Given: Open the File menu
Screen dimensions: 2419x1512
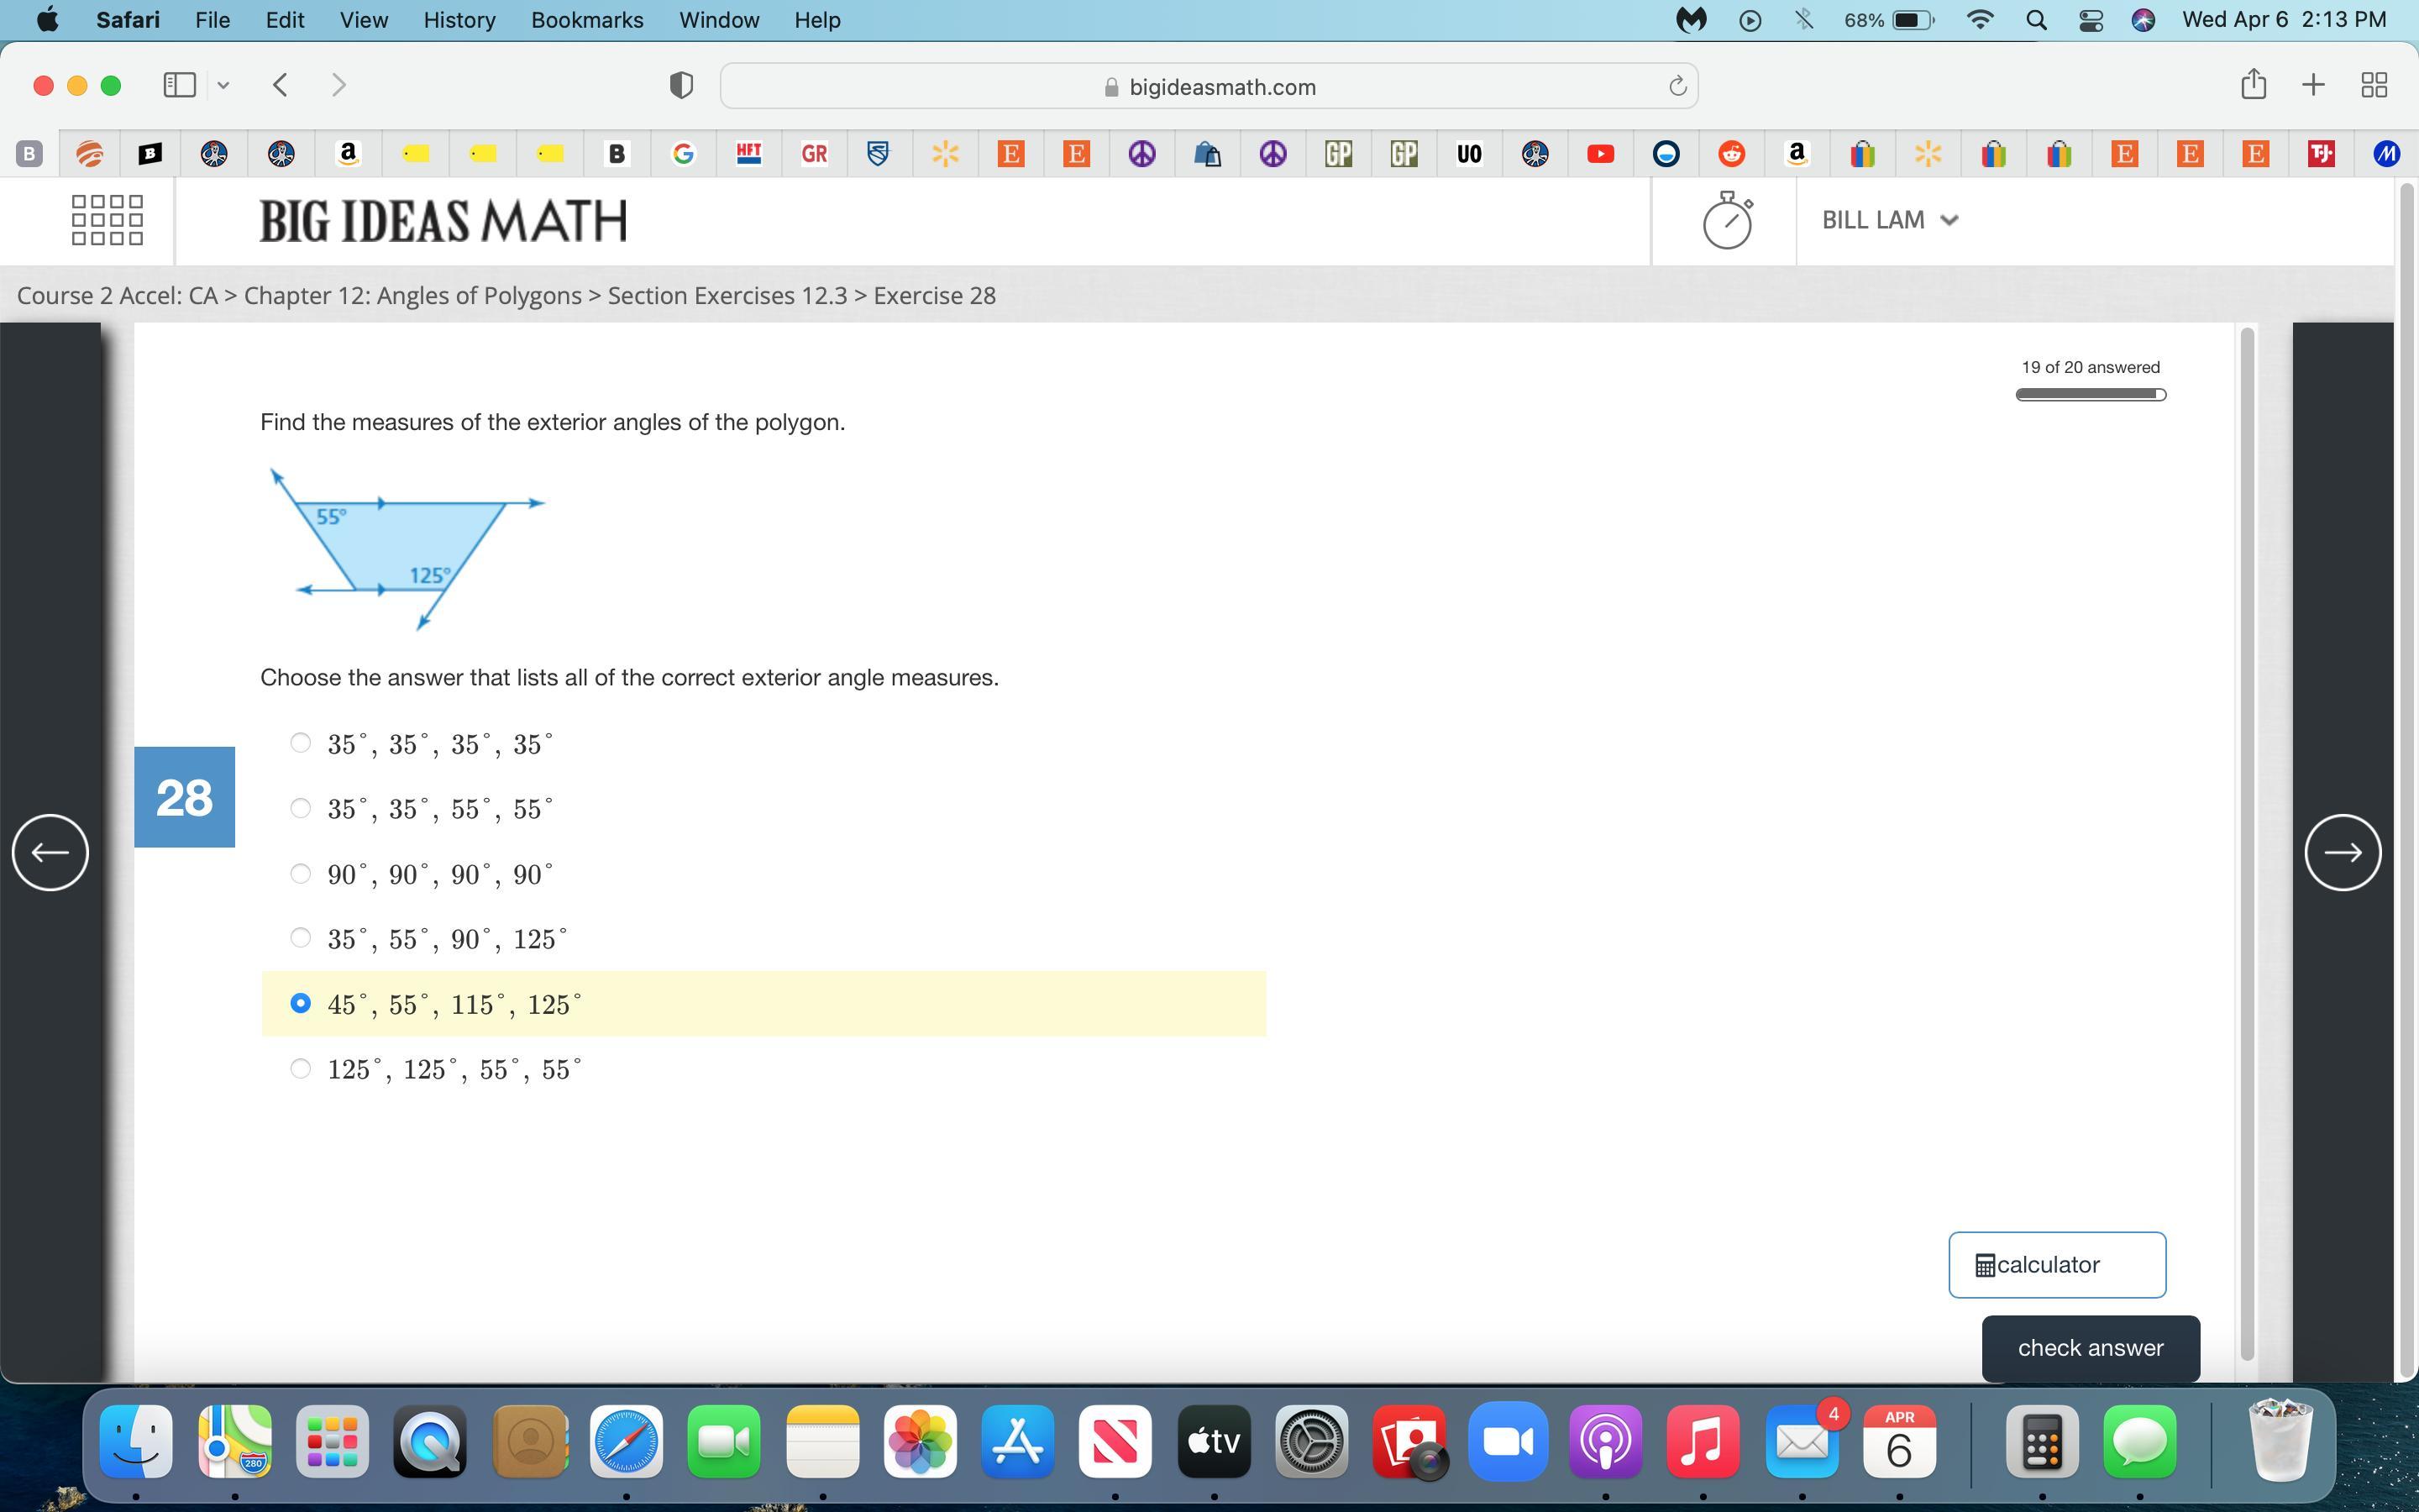Looking at the screenshot, I should [212, 20].
